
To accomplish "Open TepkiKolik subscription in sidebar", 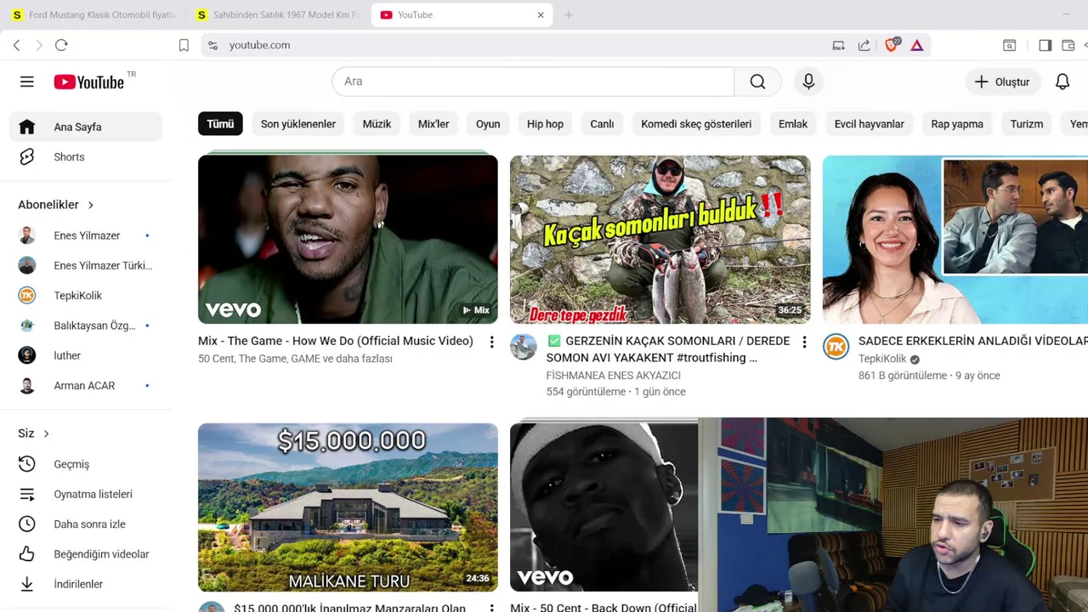I will [x=85, y=295].
